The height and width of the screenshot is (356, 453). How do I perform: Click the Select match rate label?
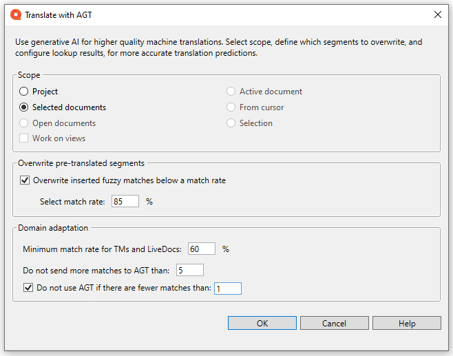click(x=72, y=202)
